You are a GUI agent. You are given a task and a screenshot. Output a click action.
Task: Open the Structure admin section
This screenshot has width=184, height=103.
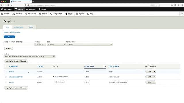tap(17, 14)
